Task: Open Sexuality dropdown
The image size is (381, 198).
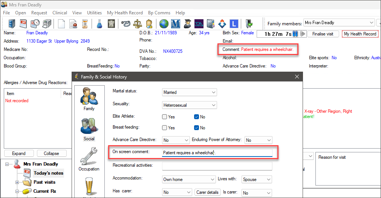Action: pyautogui.click(x=189, y=105)
